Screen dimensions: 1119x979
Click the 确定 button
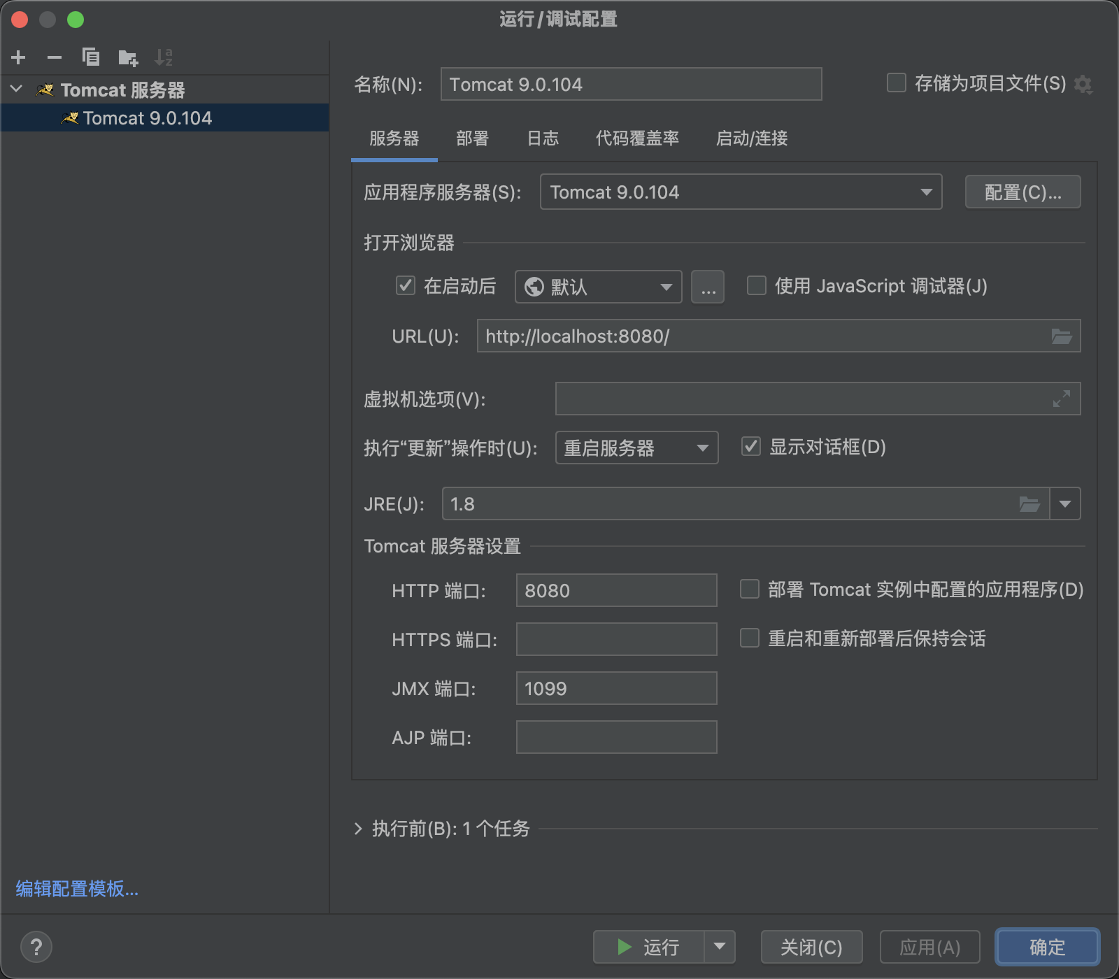tap(1047, 948)
